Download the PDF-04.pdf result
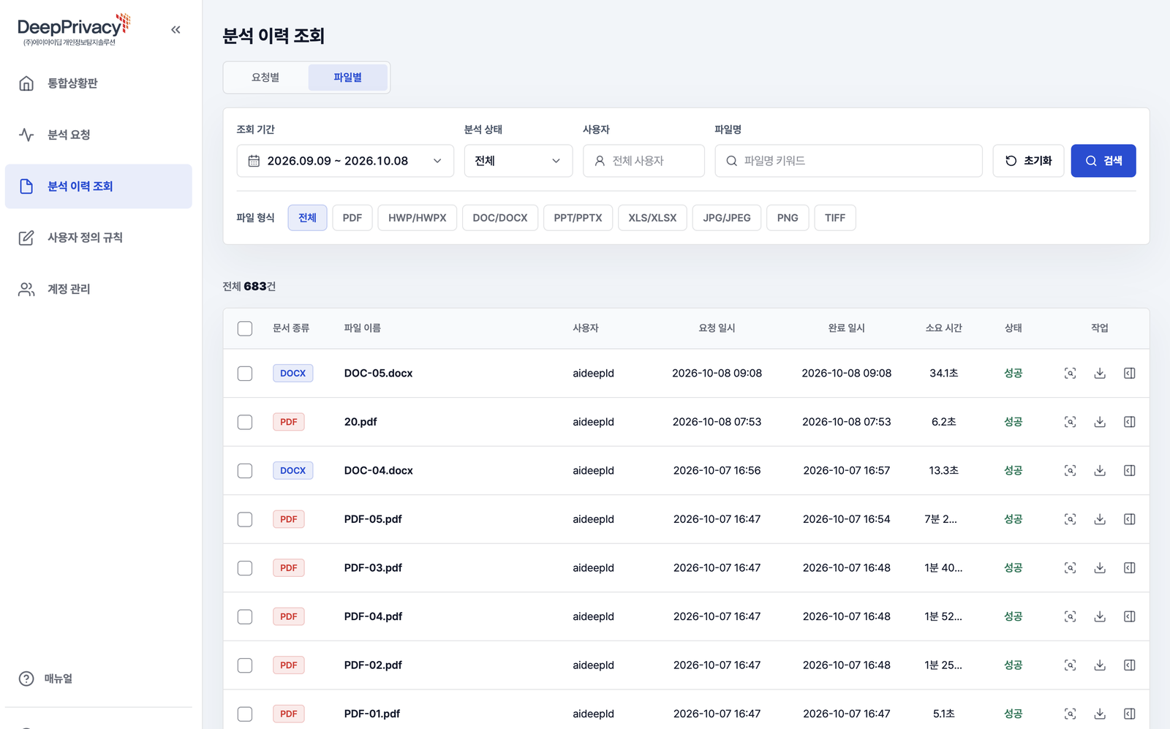 [x=1100, y=616]
